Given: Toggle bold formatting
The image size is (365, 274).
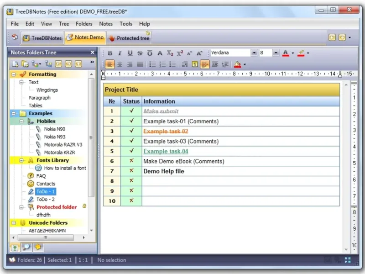Looking at the screenshot, I should coord(110,53).
